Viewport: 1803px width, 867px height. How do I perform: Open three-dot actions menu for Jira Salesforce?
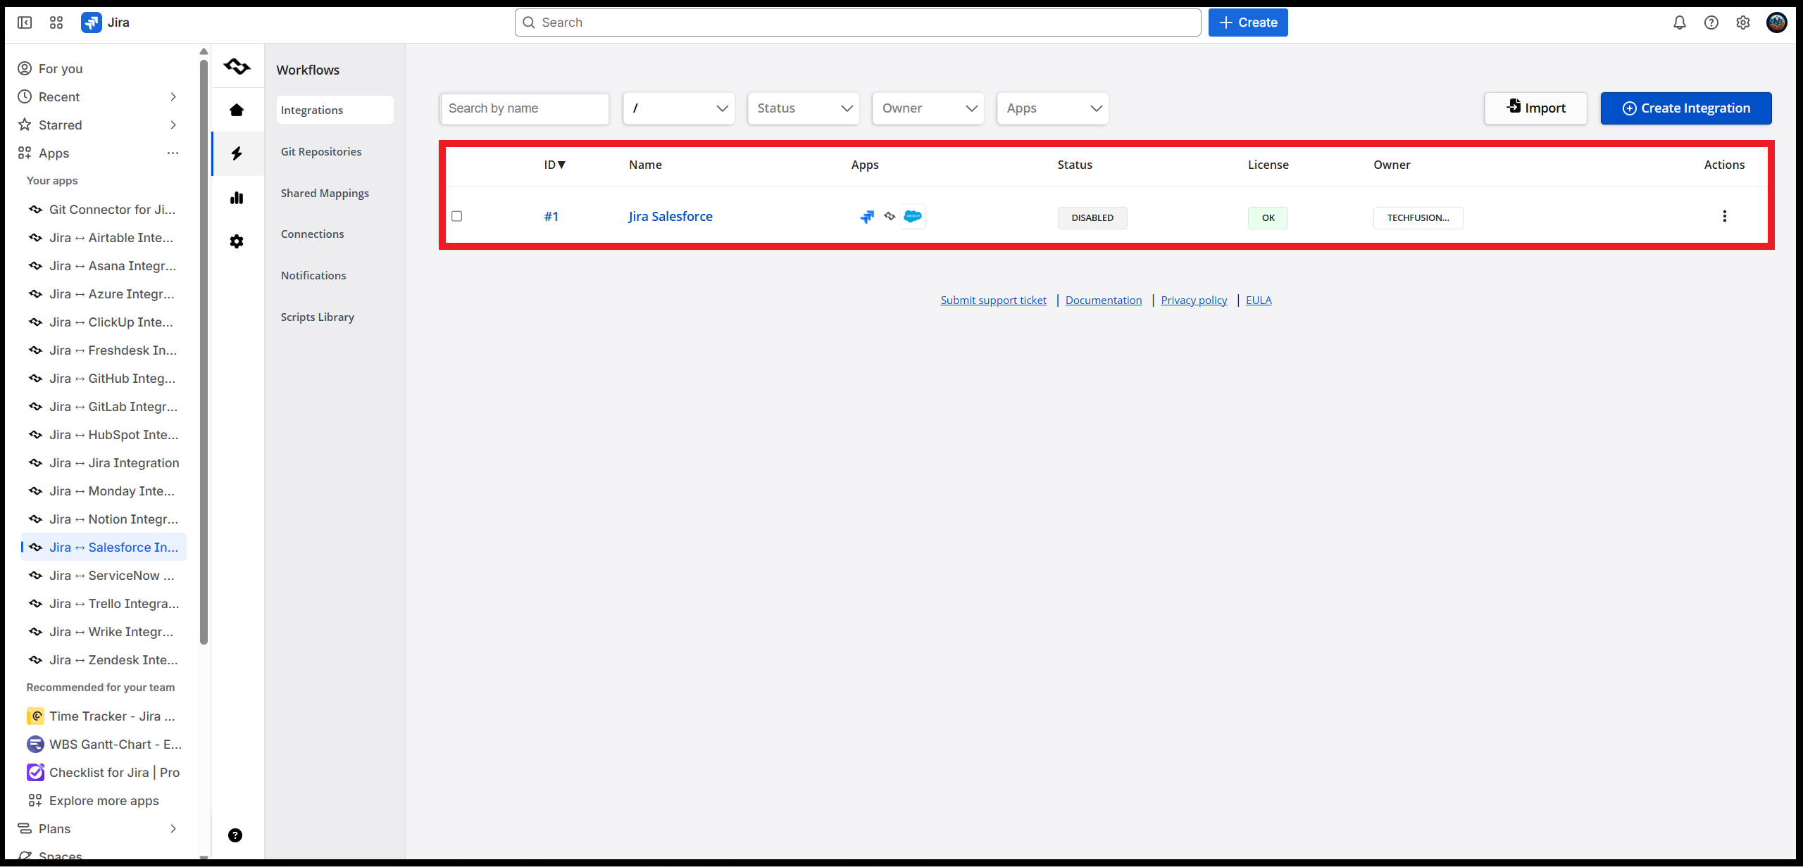(x=1724, y=216)
